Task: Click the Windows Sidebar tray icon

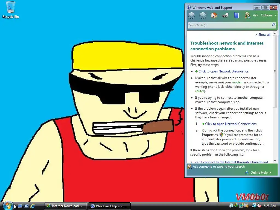Action: click(x=241, y=206)
